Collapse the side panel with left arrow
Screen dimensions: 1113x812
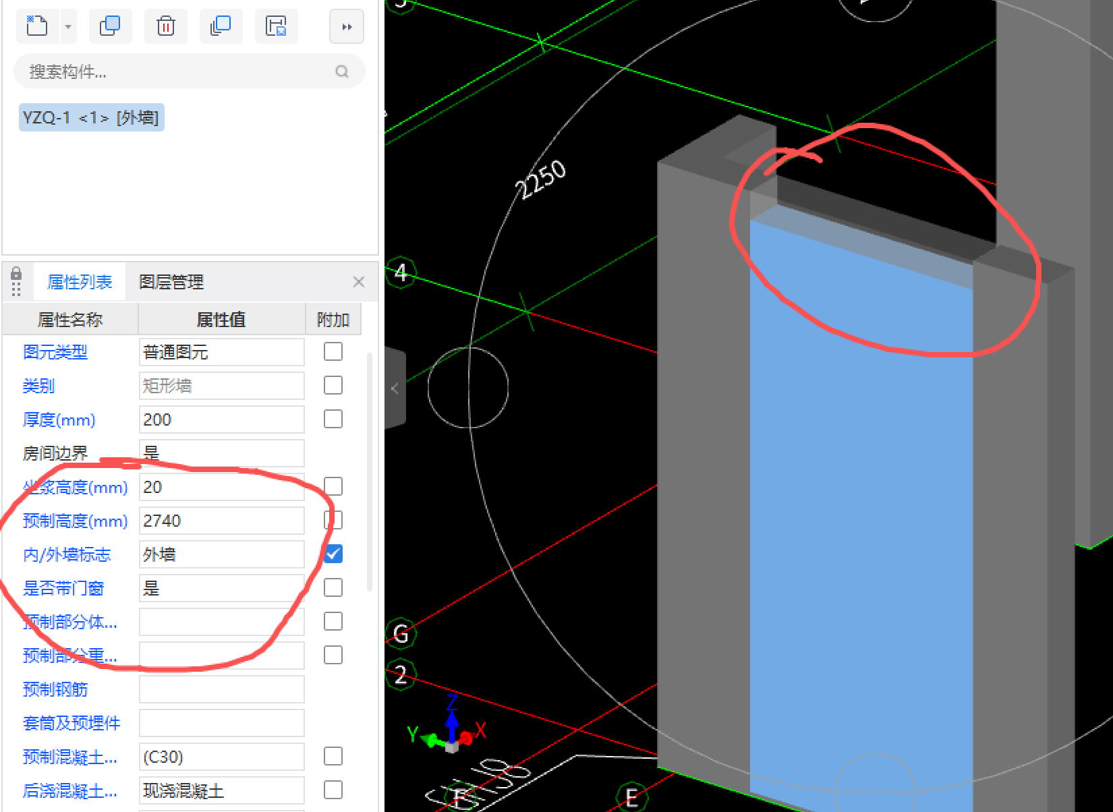[x=395, y=388]
